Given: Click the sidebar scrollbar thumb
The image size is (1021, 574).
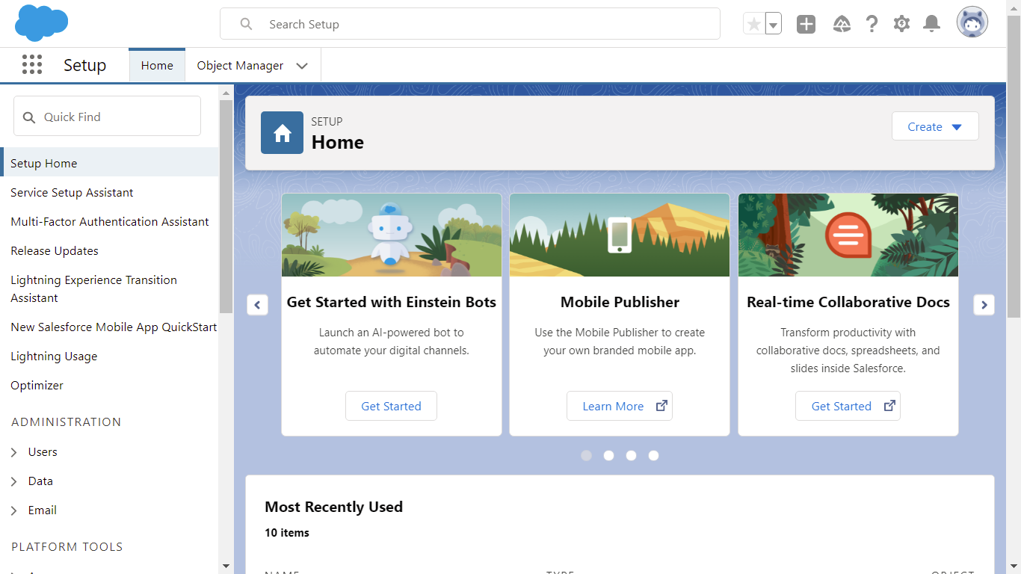Looking at the screenshot, I should point(226,206).
